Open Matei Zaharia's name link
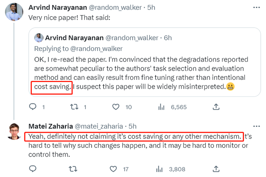The height and width of the screenshot is (177, 266). pos(51,126)
